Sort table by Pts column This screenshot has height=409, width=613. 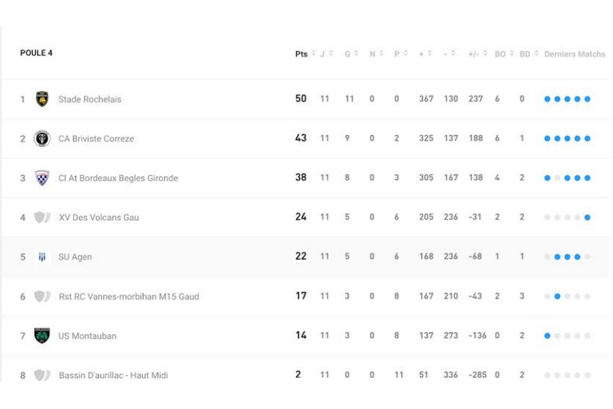coord(302,54)
